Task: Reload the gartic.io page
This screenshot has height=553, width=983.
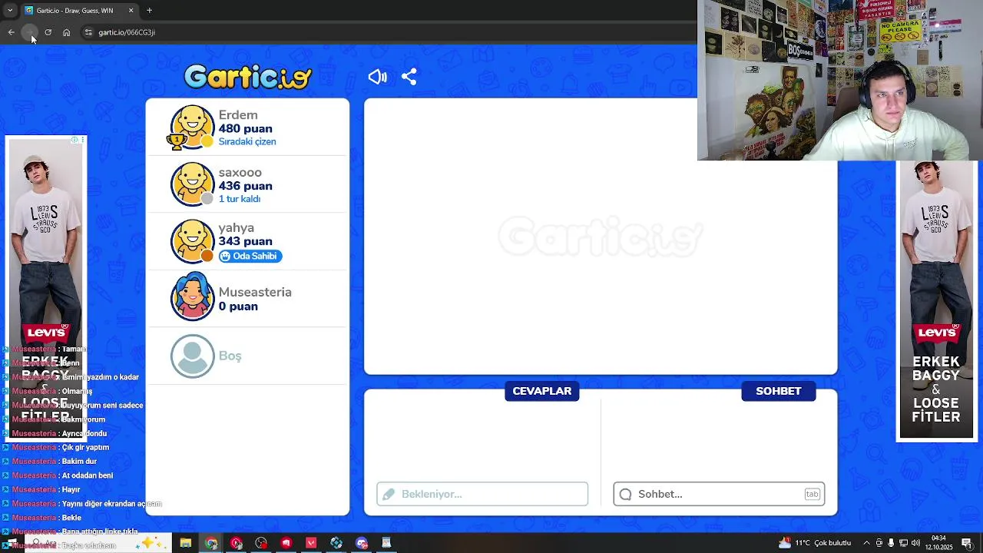Action: [48, 32]
